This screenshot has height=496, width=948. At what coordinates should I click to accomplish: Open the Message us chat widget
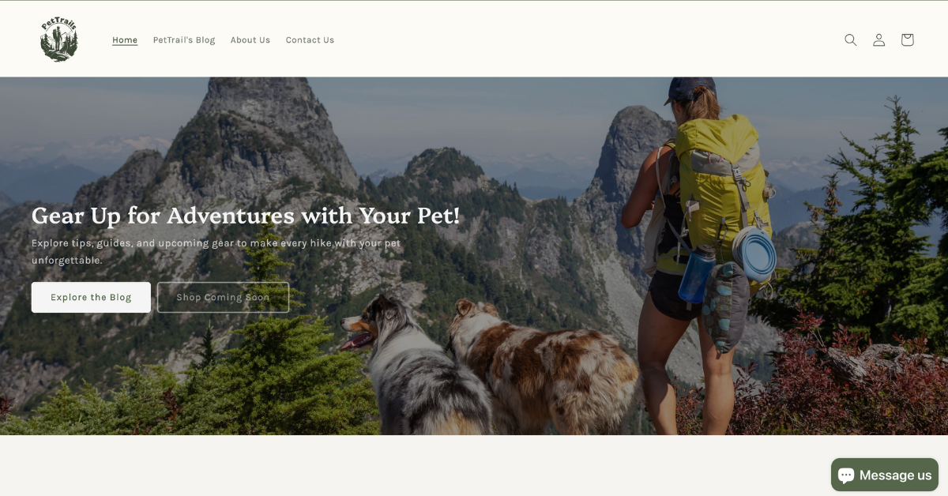click(885, 475)
